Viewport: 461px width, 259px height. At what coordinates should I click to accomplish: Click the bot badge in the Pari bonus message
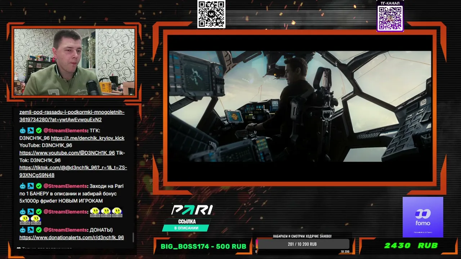[23, 186]
